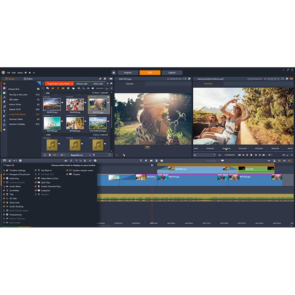Click the Import button
Image resolution: width=295 pixels, height=295 pixels.
pyautogui.click(x=128, y=72)
